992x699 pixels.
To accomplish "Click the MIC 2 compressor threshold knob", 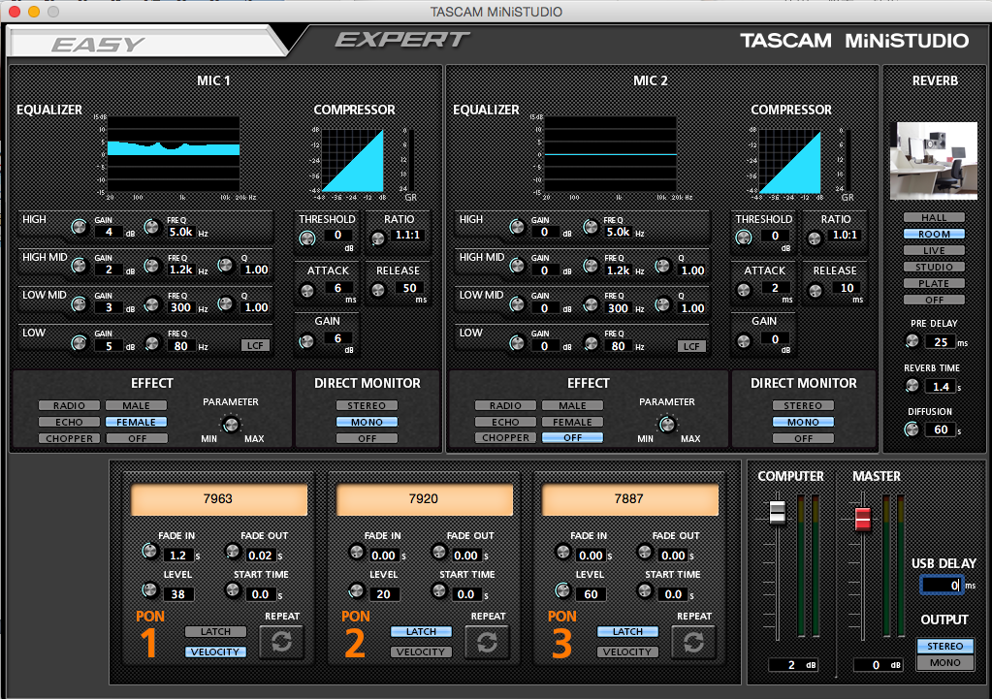I will [744, 238].
